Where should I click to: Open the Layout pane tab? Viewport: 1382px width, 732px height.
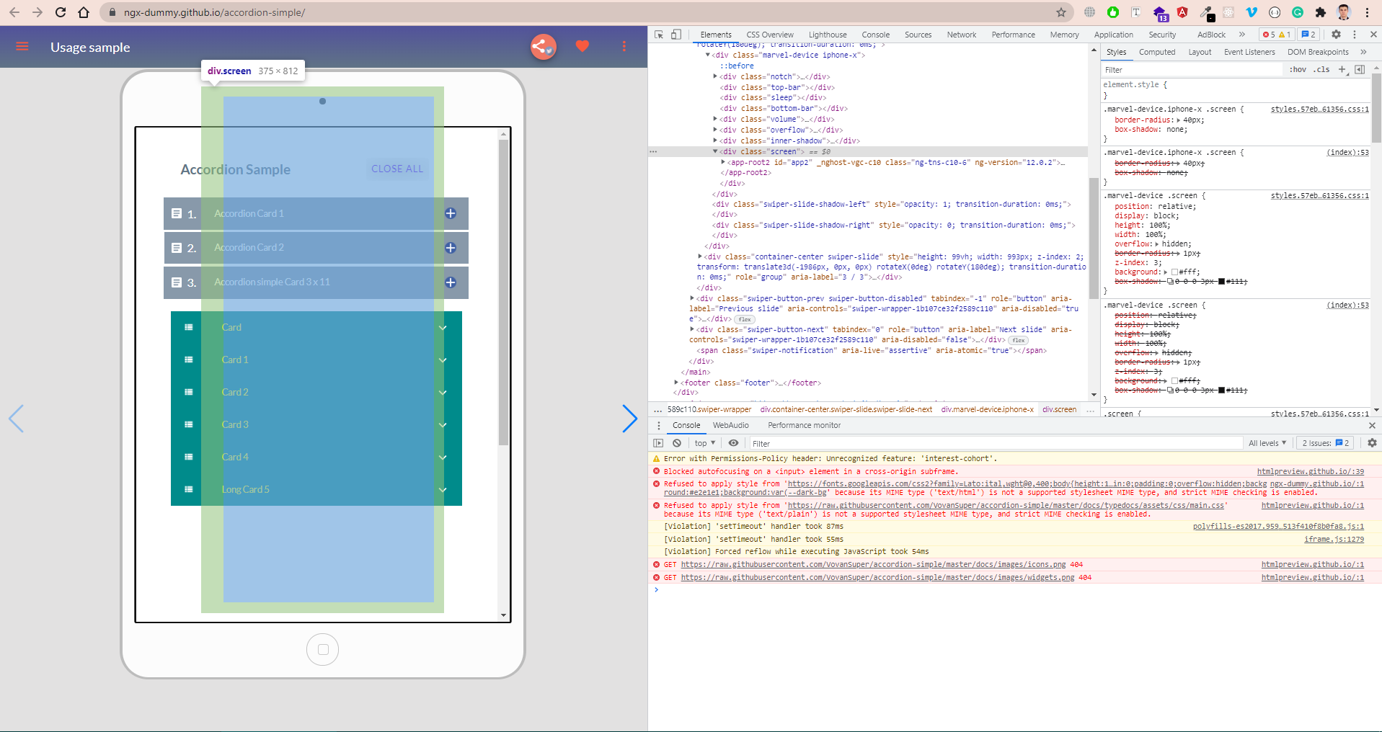(1200, 52)
